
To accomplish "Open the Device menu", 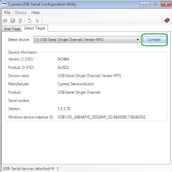I will [x=21, y=12].
